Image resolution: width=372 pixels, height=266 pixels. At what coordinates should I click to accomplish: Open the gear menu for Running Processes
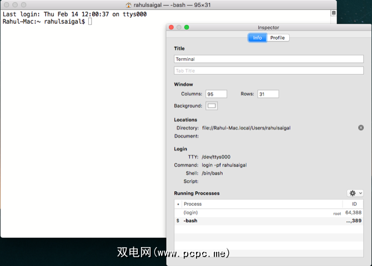(355, 193)
